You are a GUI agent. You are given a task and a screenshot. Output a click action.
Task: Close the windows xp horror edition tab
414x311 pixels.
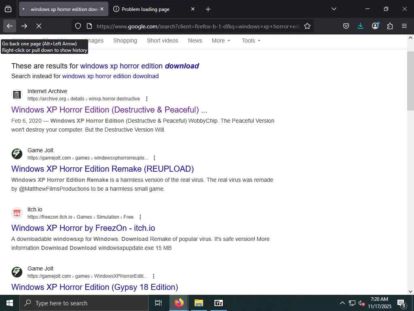pyautogui.click(x=102, y=9)
